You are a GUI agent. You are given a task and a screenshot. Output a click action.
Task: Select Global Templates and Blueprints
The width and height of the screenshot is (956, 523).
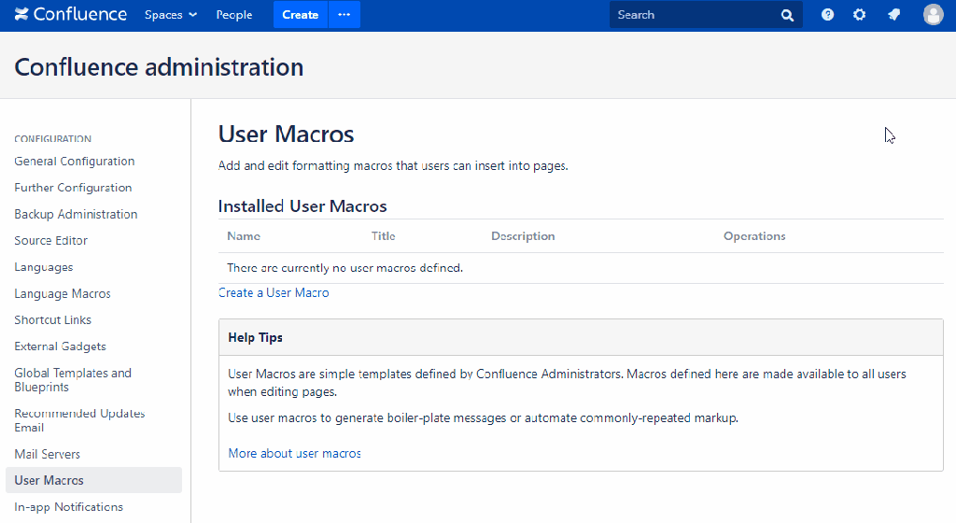[x=73, y=380]
